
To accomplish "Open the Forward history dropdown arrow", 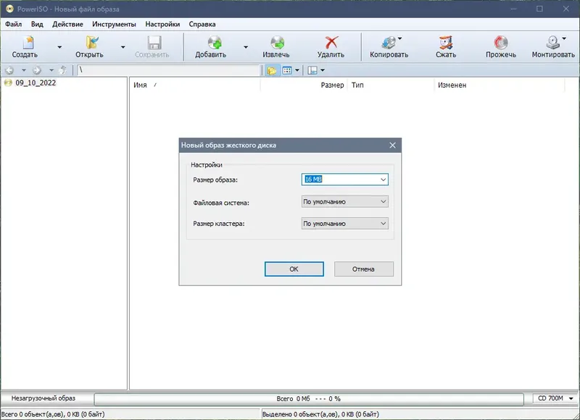I will tap(51, 70).
